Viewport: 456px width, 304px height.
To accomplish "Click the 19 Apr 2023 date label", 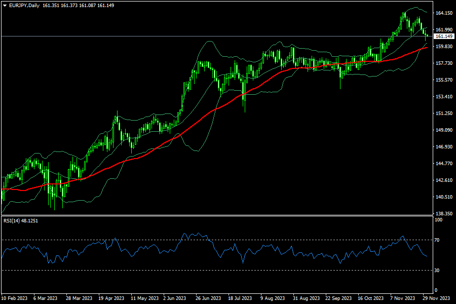I will (111, 298).
